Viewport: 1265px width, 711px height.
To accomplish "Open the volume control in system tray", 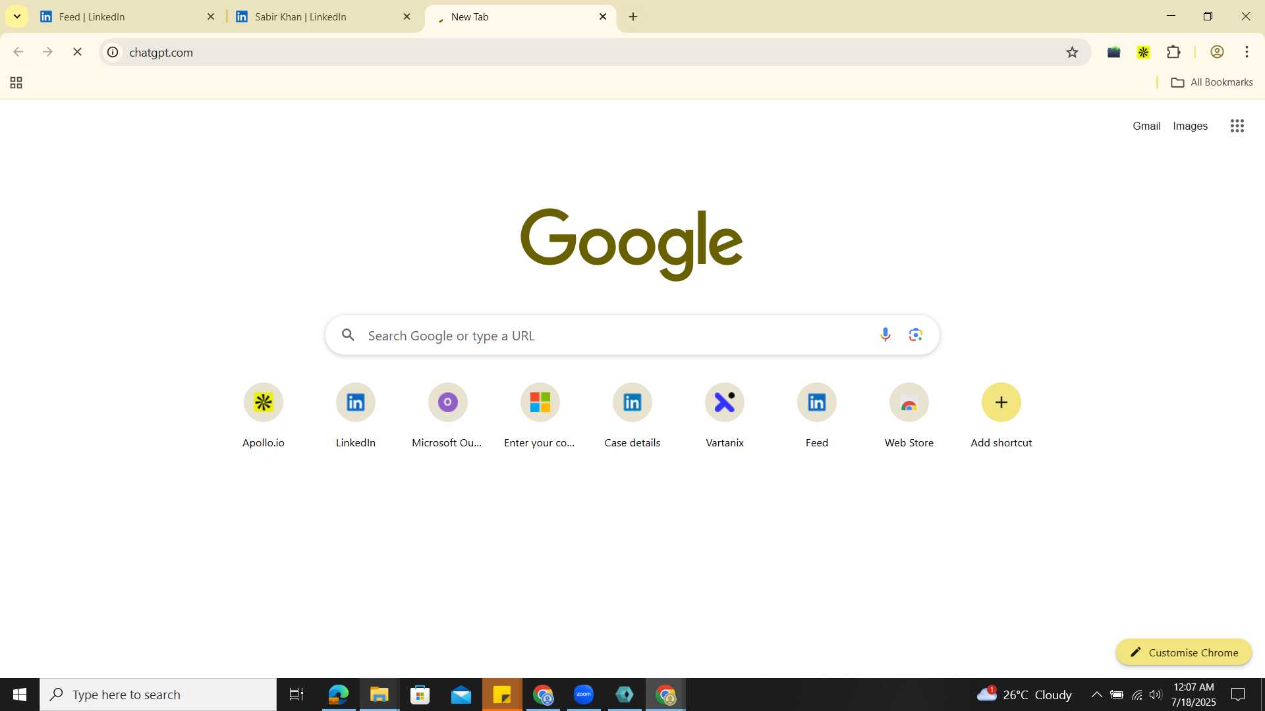I will (1155, 695).
